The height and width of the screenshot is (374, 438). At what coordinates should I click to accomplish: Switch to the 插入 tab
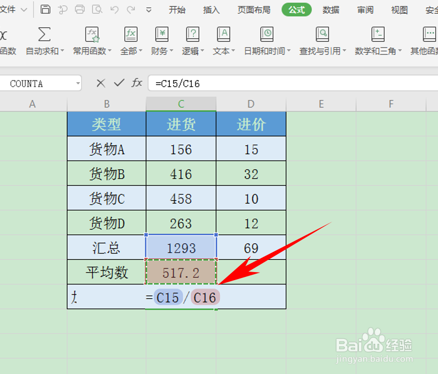(212, 10)
